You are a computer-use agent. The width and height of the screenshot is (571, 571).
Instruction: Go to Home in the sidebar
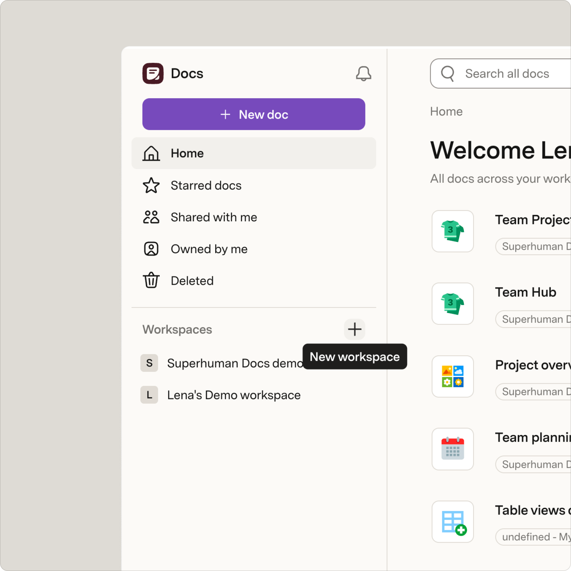254,153
